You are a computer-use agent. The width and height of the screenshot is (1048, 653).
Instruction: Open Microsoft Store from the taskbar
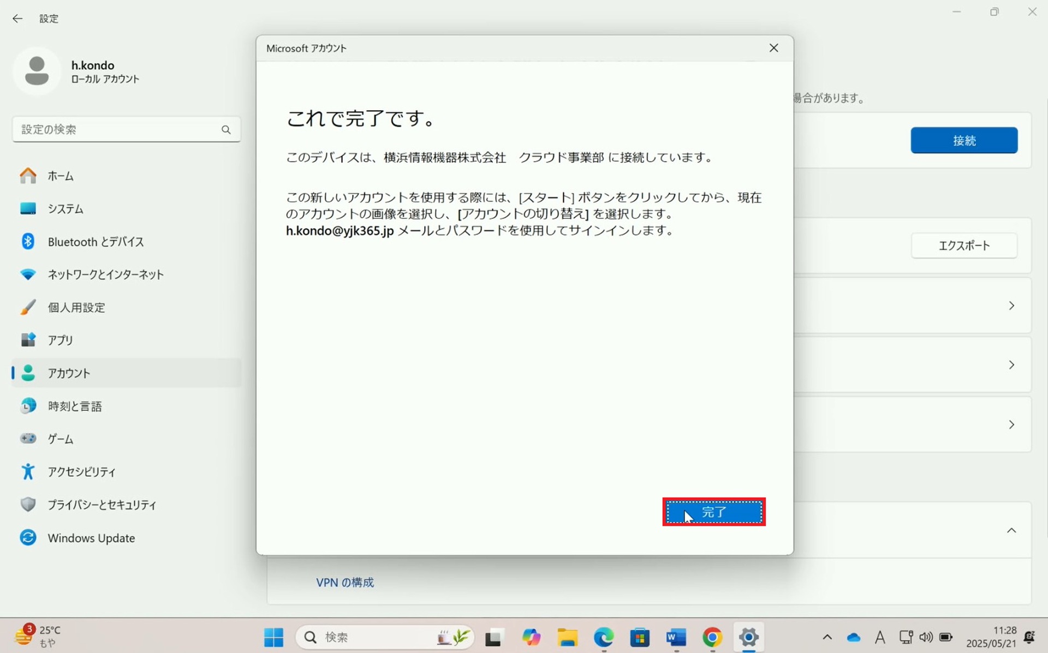(640, 637)
